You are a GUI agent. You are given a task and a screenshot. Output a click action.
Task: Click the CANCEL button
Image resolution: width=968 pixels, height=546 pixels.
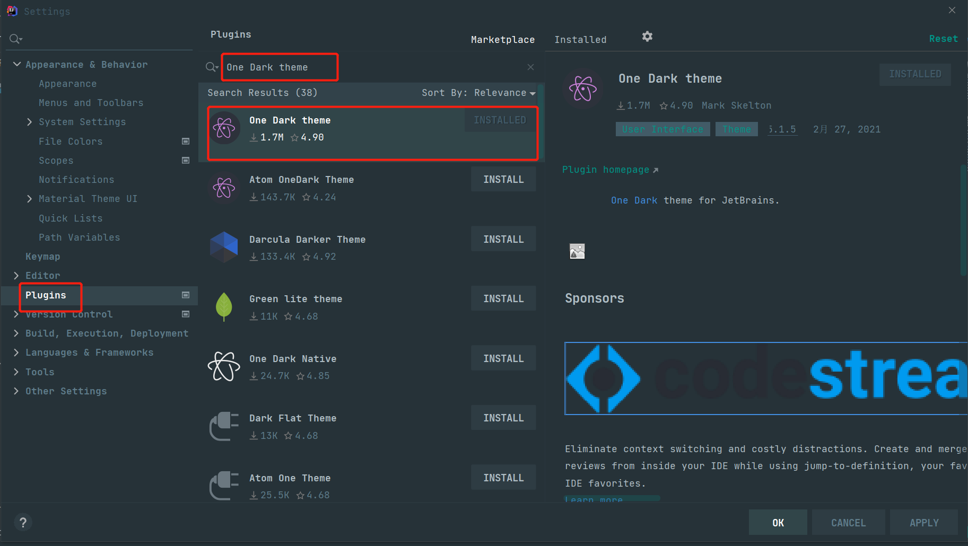coord(848,523)
